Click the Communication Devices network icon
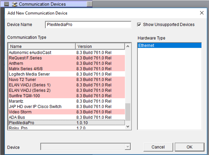Viewport: 209px width, 155px height. pyautogui.click(x=15, y=4)
